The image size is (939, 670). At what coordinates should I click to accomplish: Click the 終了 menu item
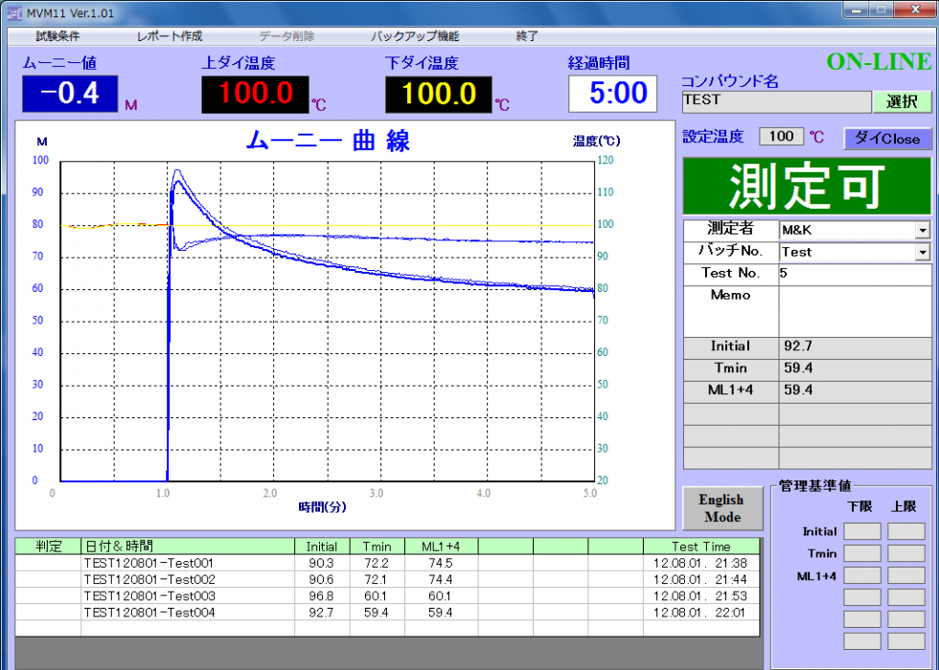point(527,36)
